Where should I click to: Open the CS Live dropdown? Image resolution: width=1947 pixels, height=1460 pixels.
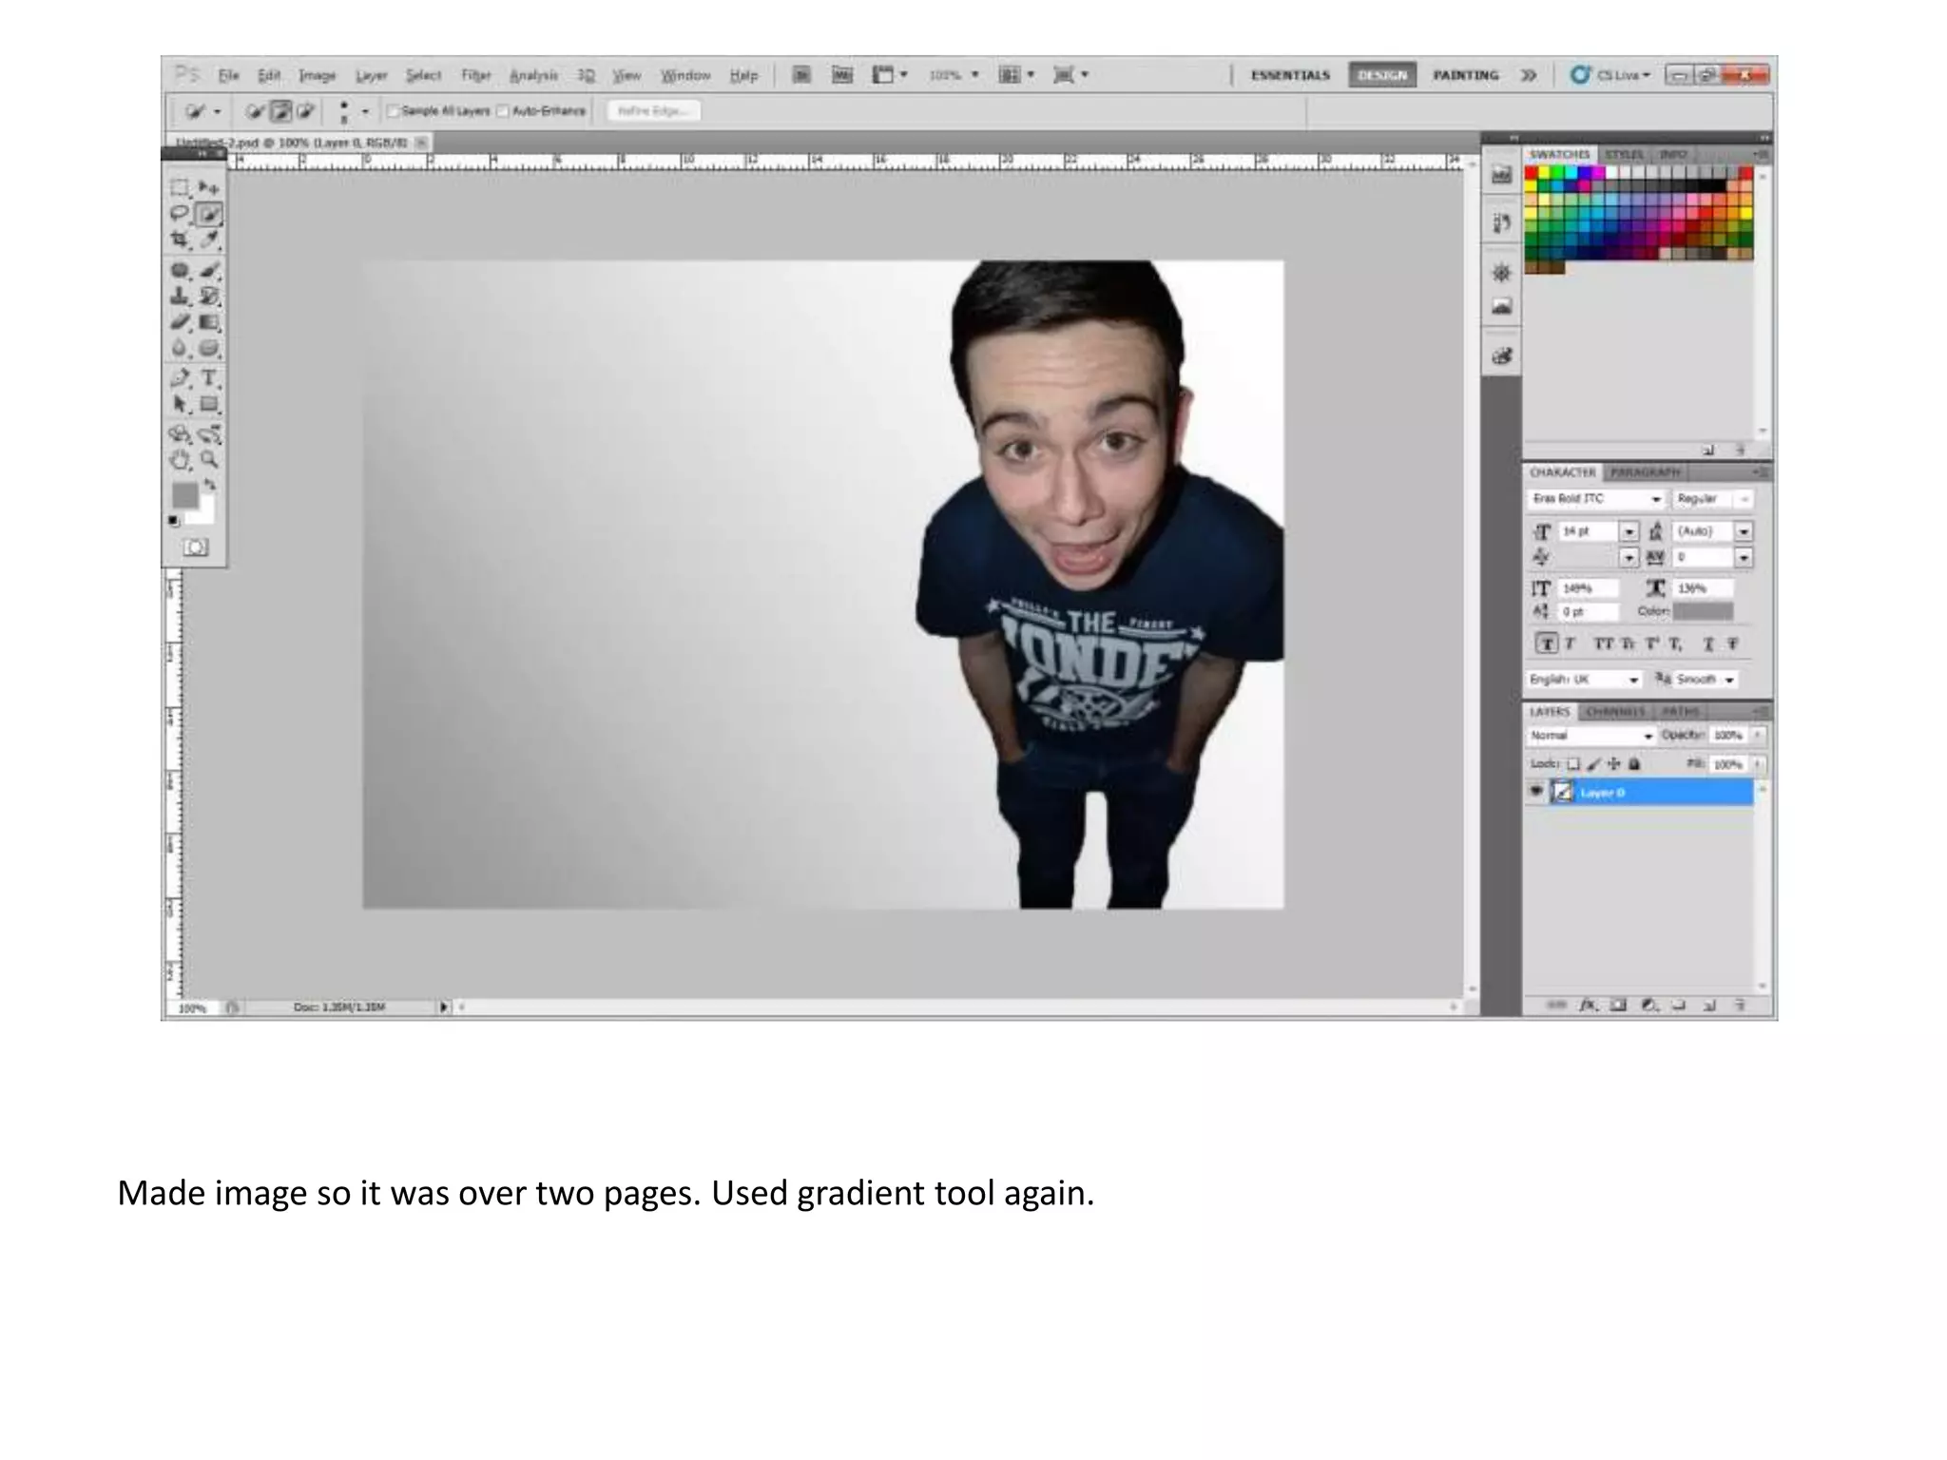point(1611,74)
